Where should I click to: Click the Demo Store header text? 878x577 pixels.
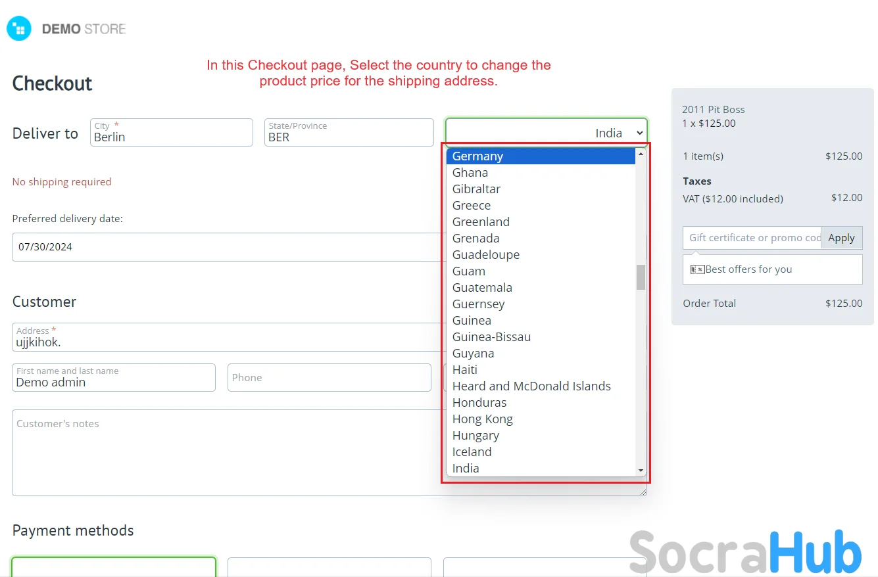click(x=84, y=29)
